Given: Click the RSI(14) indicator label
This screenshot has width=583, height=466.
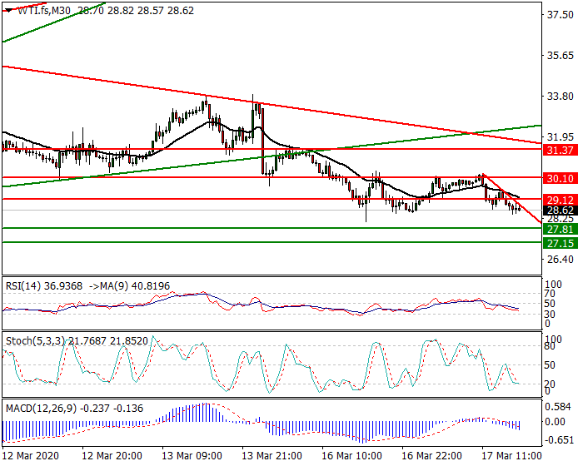Looking at the screenshot, I should (44, 285).
